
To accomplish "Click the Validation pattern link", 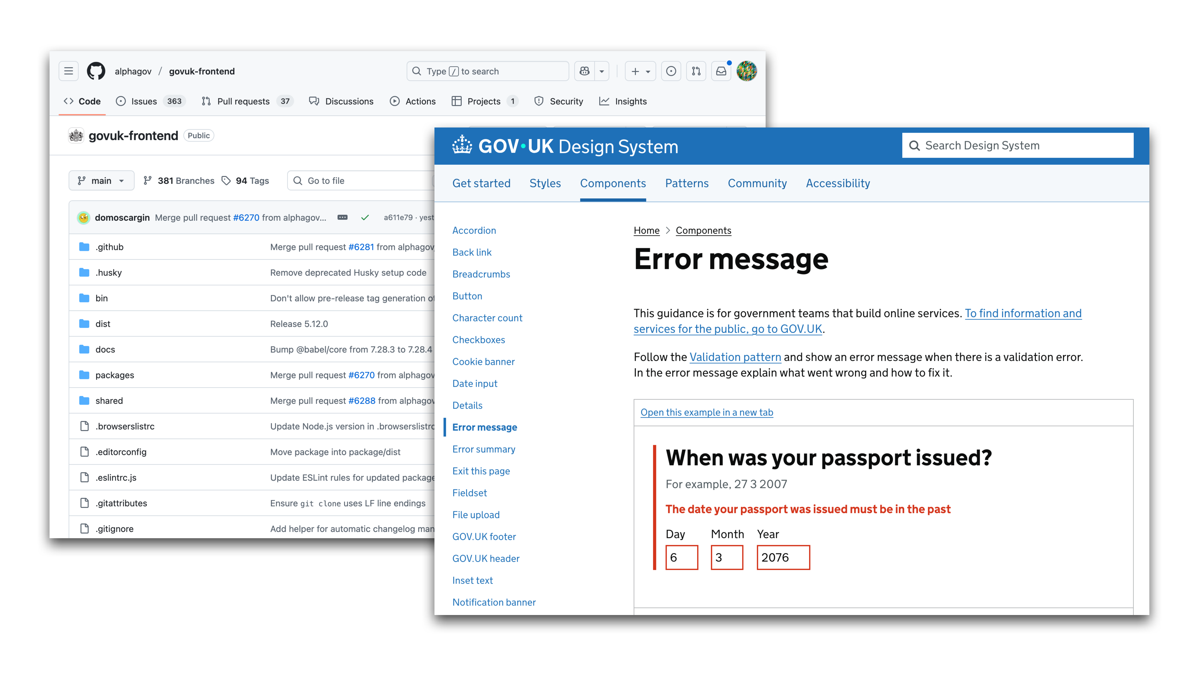I will tap(735, 357).
